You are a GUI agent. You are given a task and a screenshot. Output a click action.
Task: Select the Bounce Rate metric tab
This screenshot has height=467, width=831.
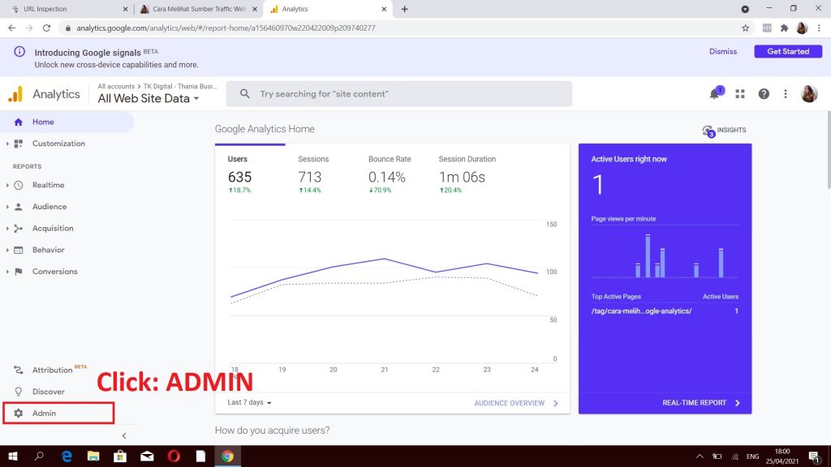[x=390, y=174]
